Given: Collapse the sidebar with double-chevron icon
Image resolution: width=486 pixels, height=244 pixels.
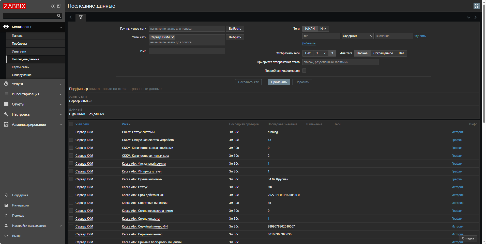Looking at the screenshot, I should 53,6.
